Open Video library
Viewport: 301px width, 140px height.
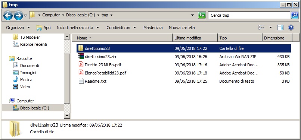[x=25, y=87]
